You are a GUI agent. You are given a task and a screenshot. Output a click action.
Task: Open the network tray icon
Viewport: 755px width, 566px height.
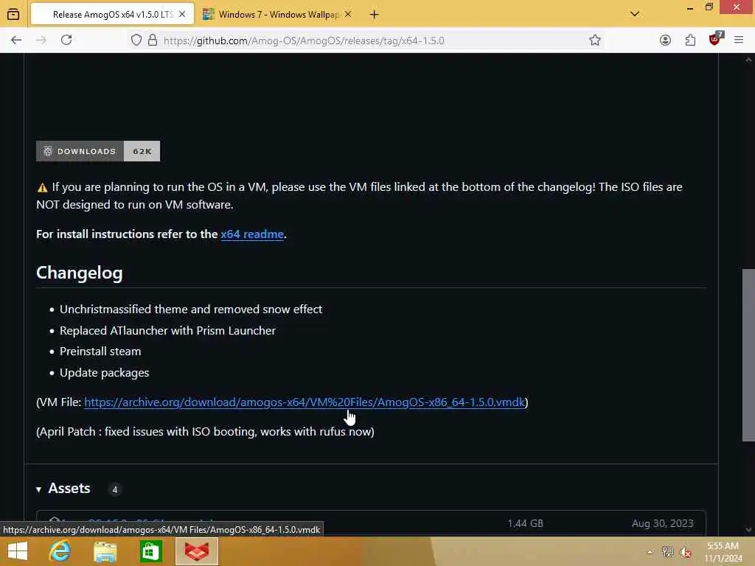(667, 552)
